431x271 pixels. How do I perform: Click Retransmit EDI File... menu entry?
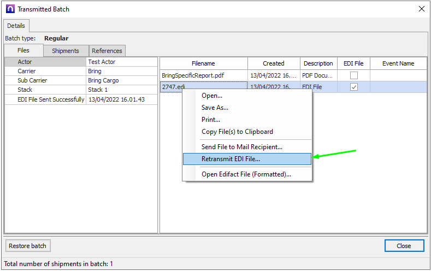231,159
